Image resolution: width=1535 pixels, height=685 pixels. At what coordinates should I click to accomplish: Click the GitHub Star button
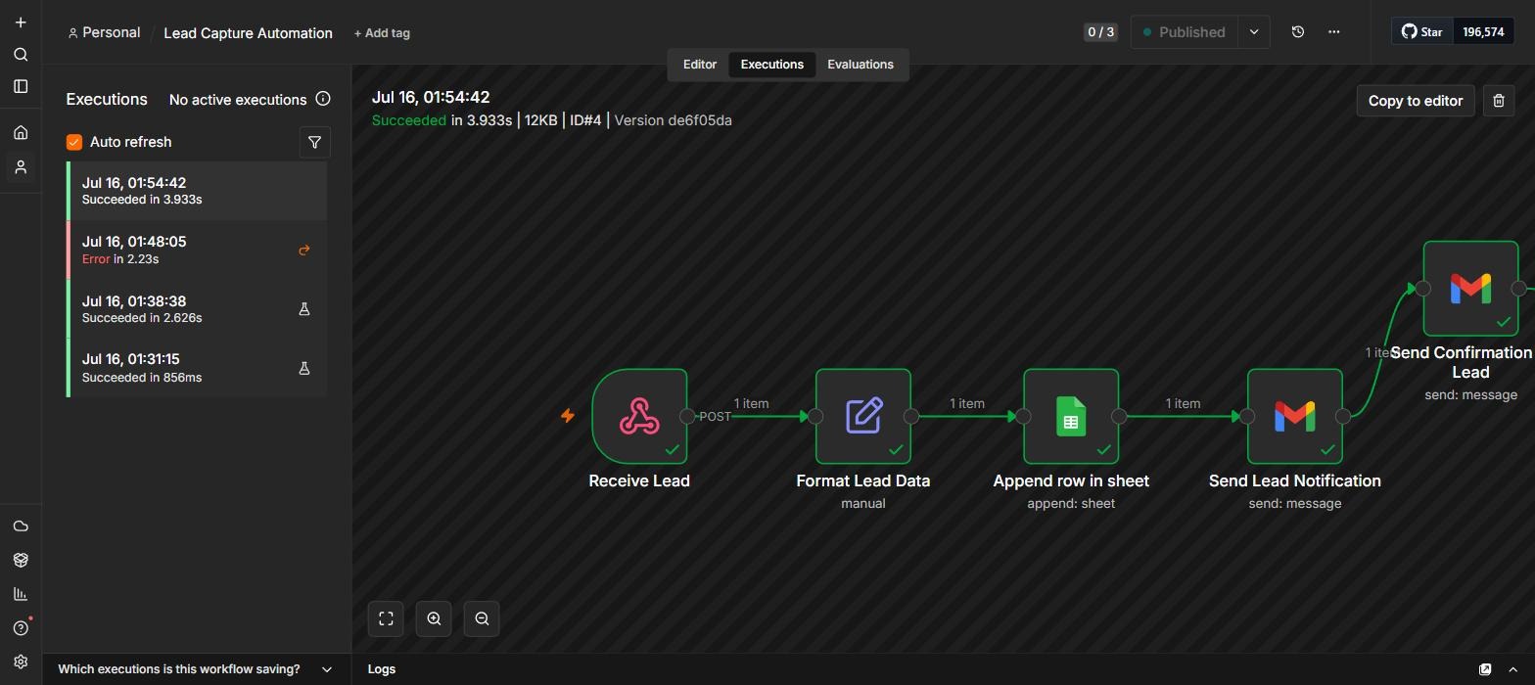click(1422, 31)
